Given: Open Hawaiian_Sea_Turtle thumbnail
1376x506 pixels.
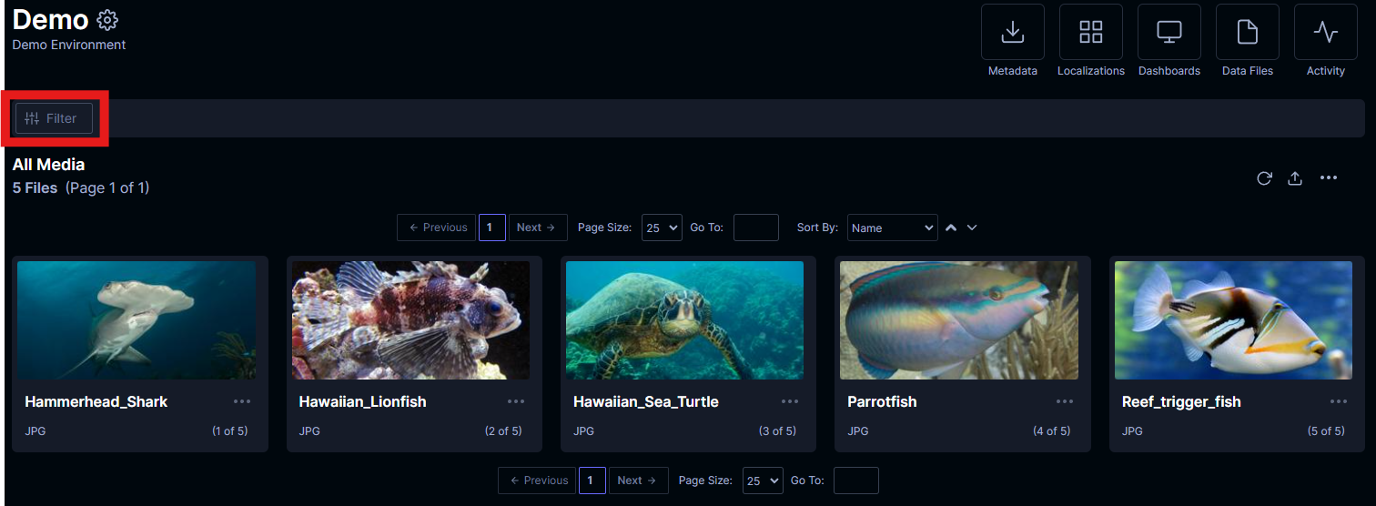Looking at the screenshot, I should pyautogui.click(x=684, y=320).
